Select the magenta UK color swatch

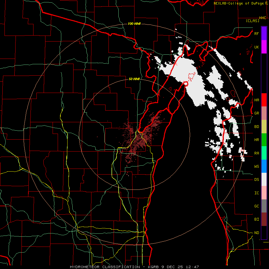pyautogui.click(x=264, y=47)
